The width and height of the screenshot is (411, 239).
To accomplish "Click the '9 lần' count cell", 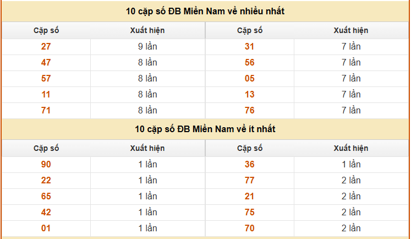I will (147, 47).
